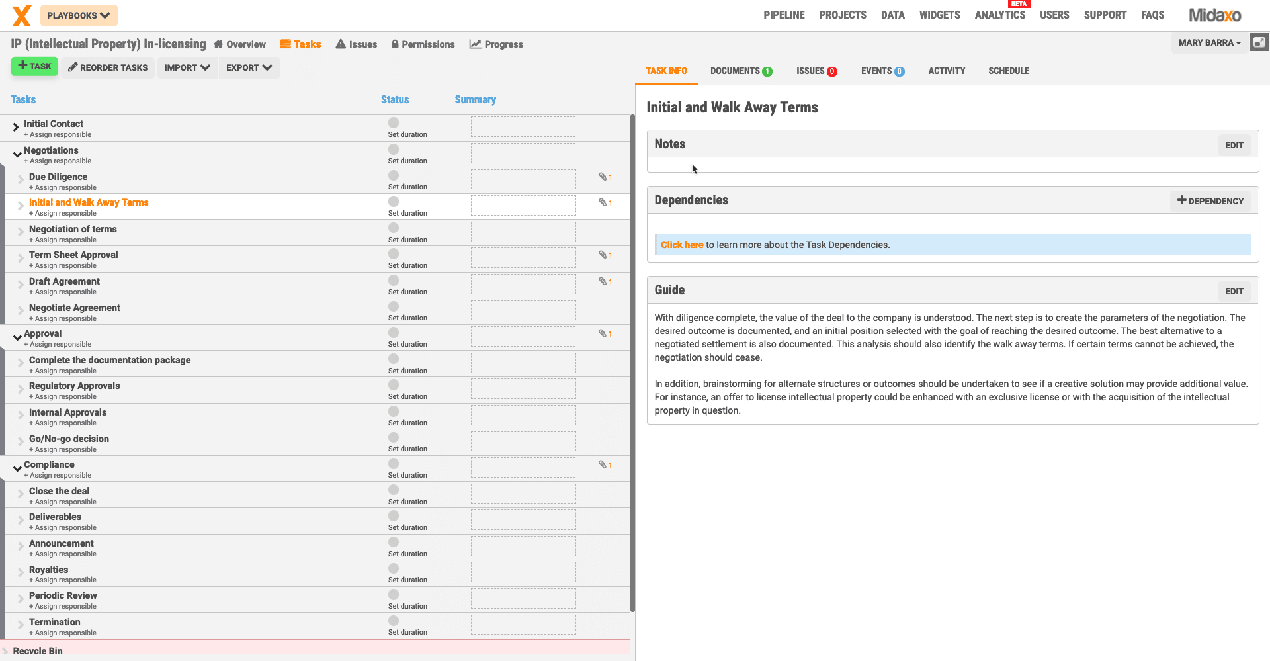
Task: Open the Issues tab with warning icon
Action: (x=356, y=44)
